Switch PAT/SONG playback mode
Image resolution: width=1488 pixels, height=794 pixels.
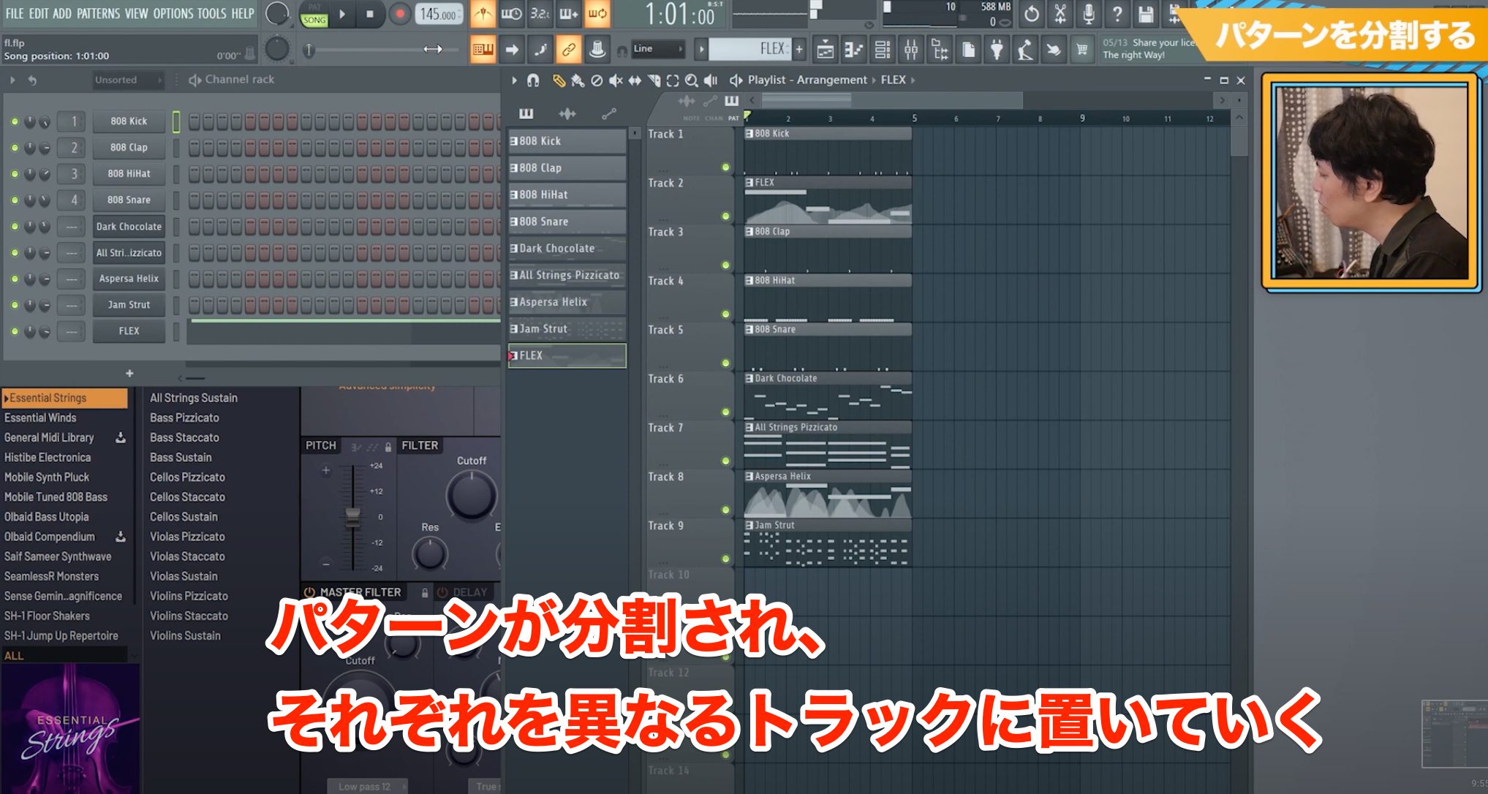pos(314,14)
